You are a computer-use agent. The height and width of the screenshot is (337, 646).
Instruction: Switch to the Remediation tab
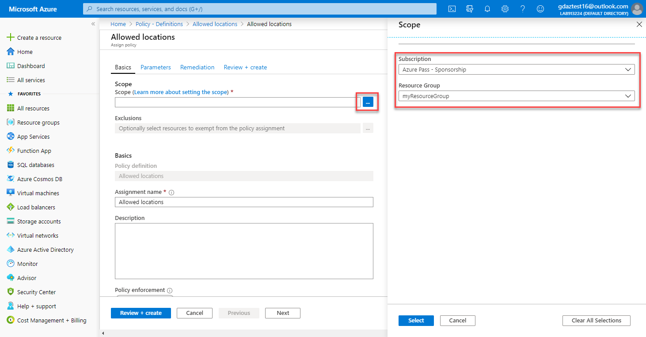coord(197,67)
